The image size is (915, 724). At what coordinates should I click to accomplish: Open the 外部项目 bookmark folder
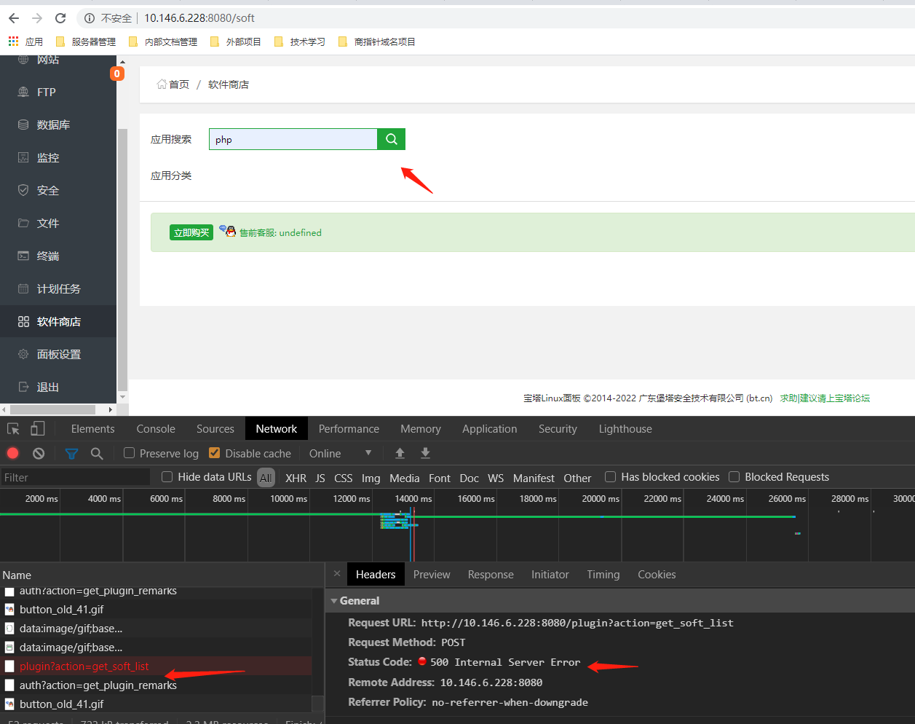click(236, 42)
